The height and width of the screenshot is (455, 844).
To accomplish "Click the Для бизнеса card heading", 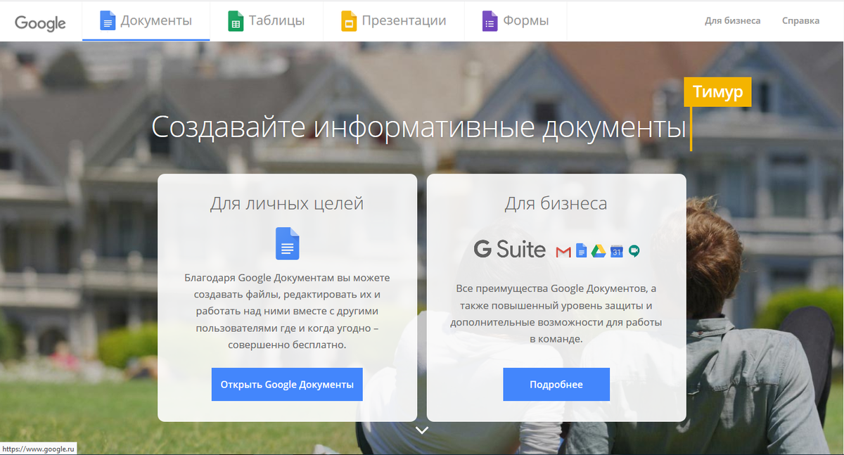I will coord(556,204).
